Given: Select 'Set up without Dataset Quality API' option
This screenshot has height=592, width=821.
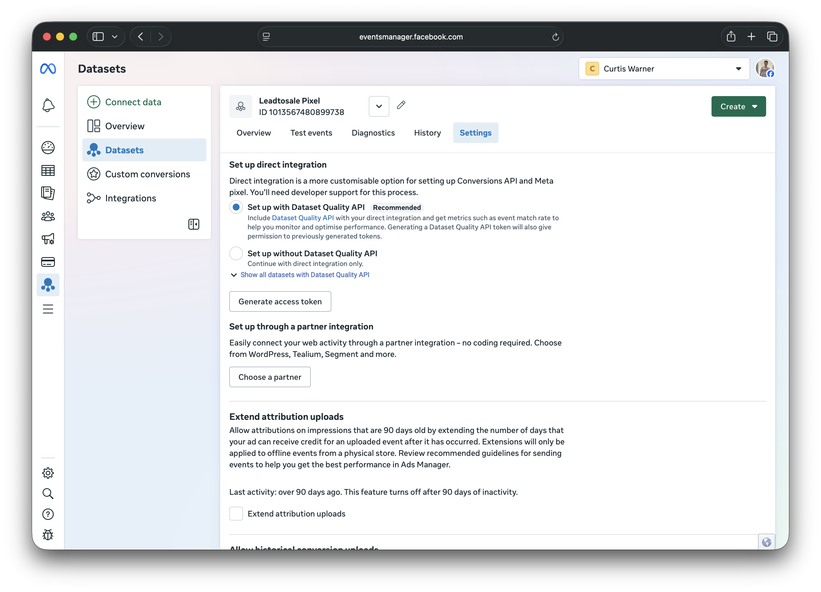Looking at the screenshot, I should [x=236, y=253].
